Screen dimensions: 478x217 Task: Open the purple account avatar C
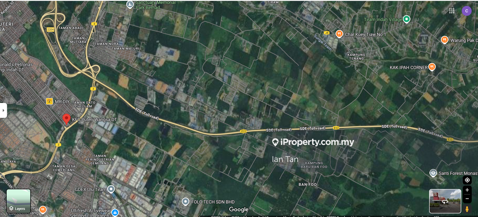467,11
